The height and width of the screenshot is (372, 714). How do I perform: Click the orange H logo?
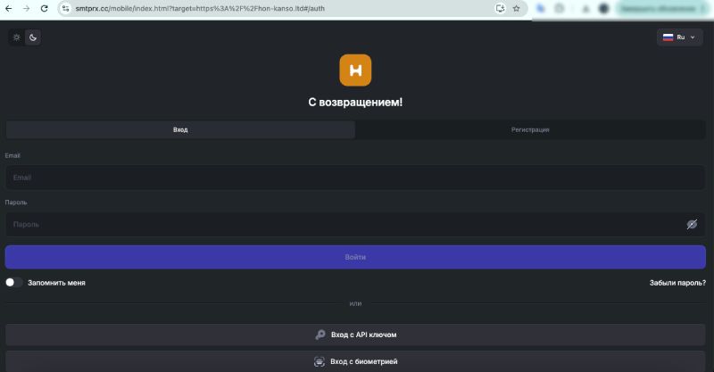(355, 70)
